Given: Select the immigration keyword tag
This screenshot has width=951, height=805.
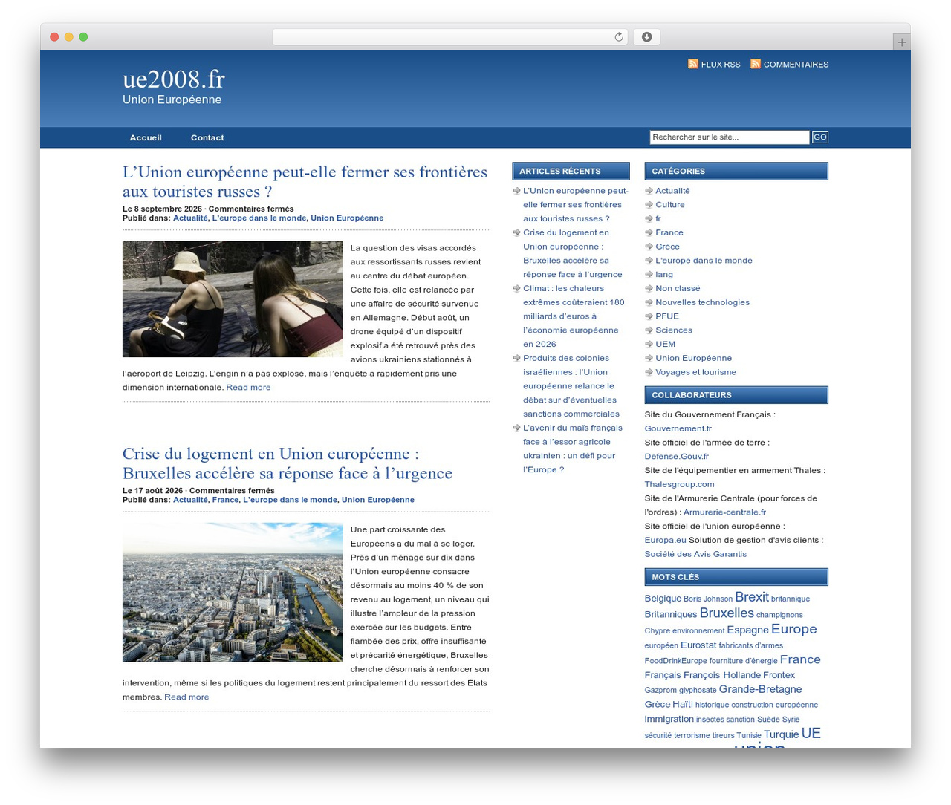Looking at the screenshot, I should 669,719.
